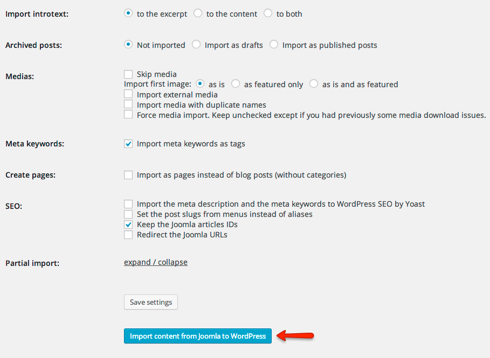Image resolution: width=490 pixels, height=358 pixels.
Task: Choose 'as featured only' image option
Action: tap(236, 84)
